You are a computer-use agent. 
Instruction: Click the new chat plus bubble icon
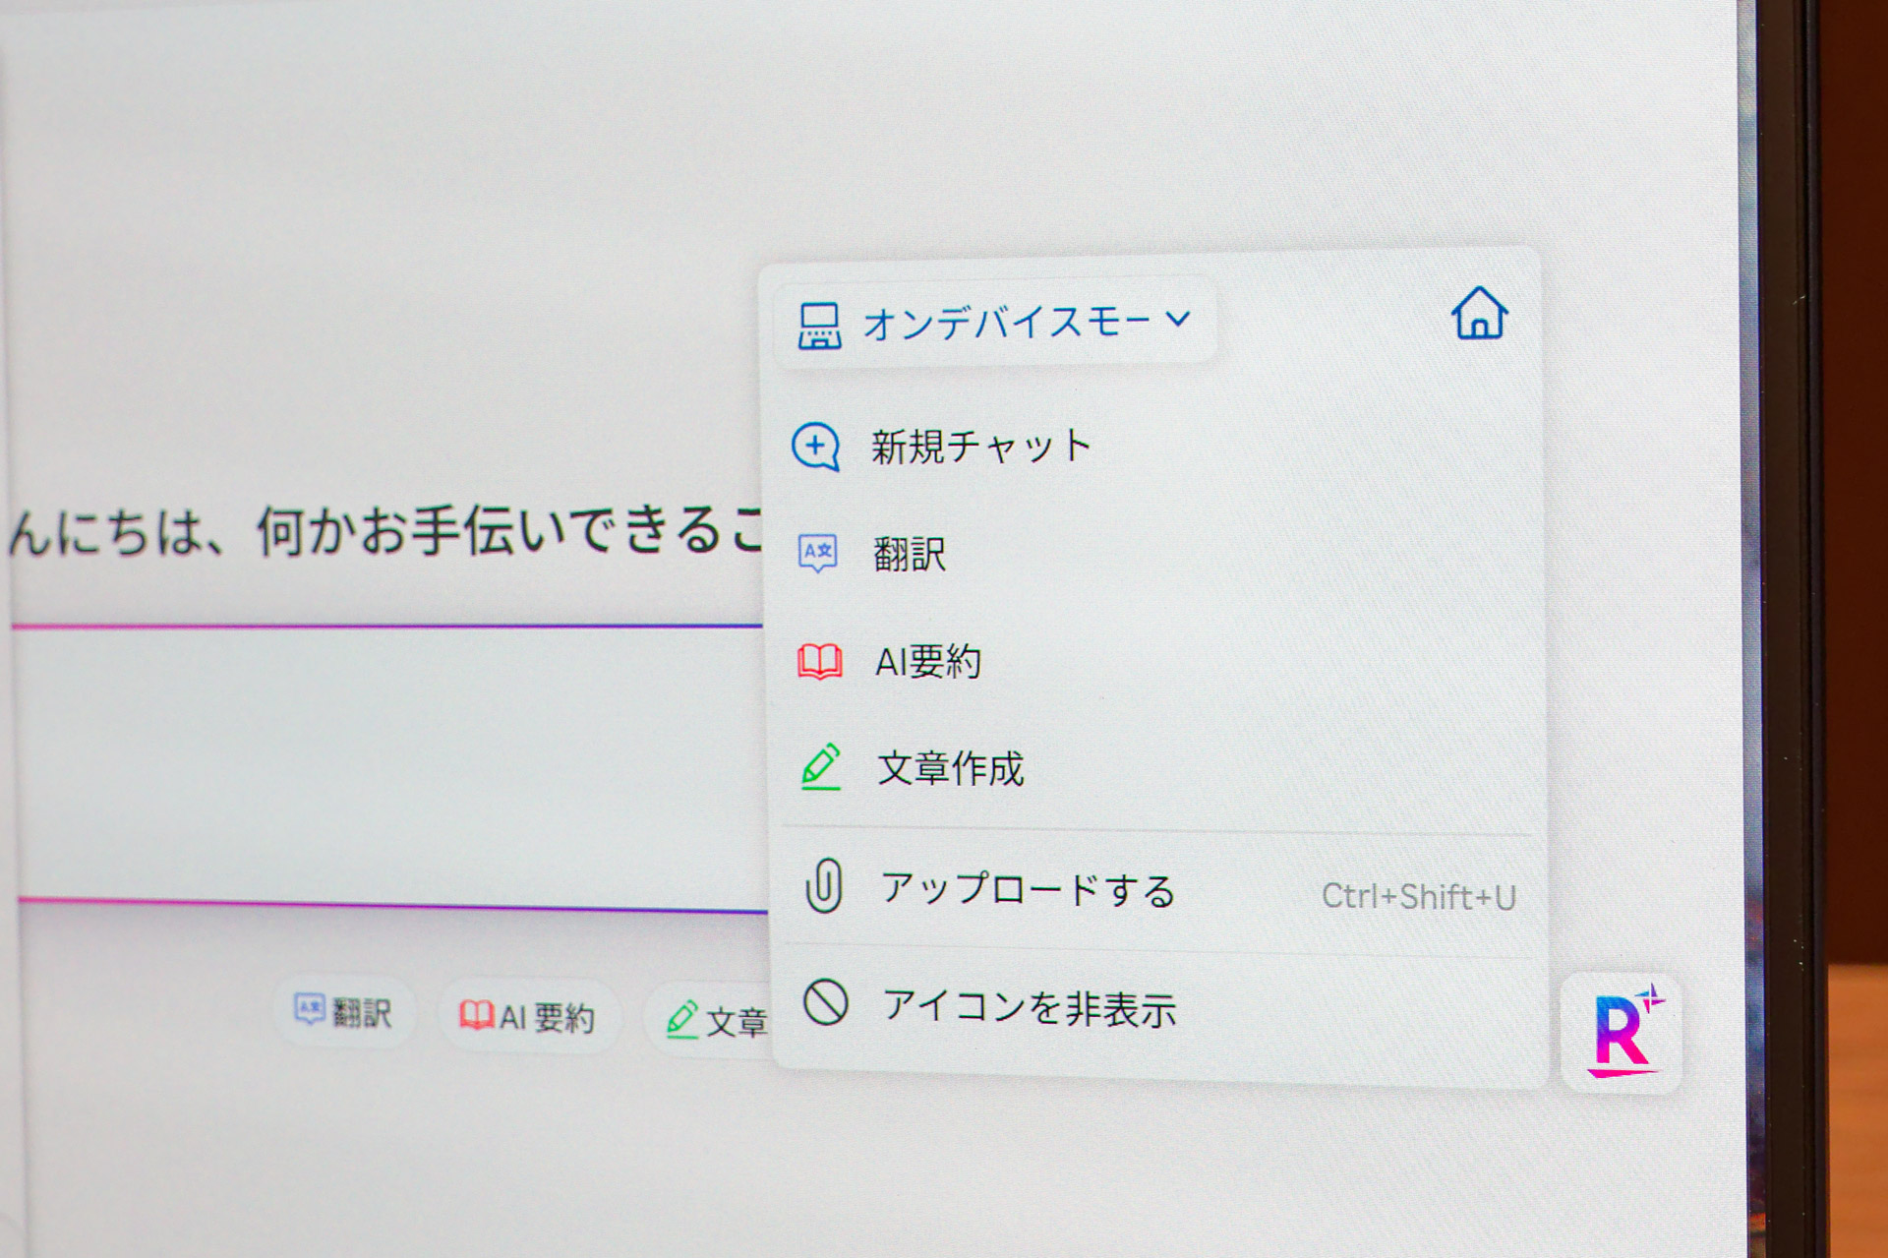816,448
